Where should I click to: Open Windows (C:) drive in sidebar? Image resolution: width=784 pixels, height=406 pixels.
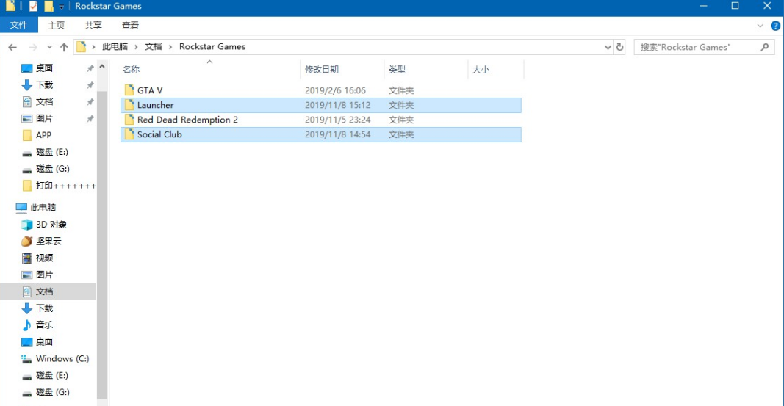(x=62, y=358)
